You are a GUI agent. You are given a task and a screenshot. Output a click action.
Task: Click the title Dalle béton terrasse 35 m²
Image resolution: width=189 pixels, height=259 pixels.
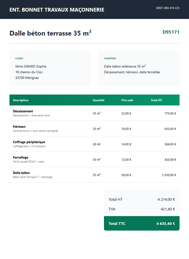click(x=51, y=33)
